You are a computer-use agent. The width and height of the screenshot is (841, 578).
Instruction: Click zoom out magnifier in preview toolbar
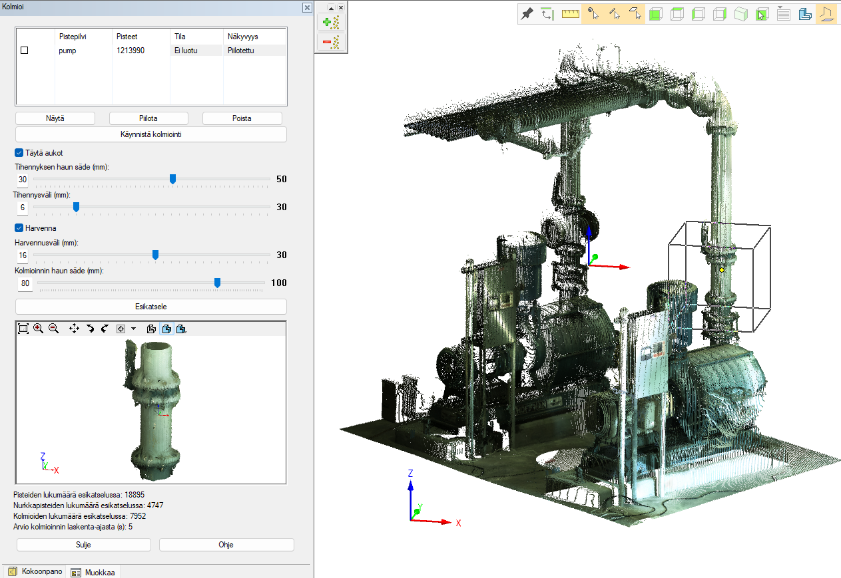pos(54,329)
